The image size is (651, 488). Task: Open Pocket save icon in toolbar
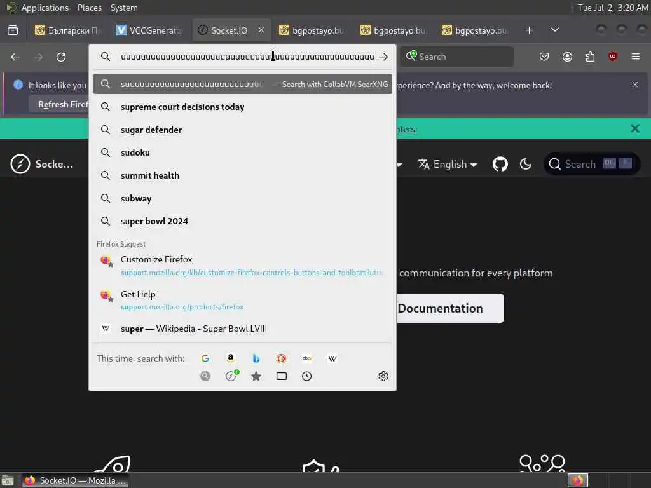[544, 57]
